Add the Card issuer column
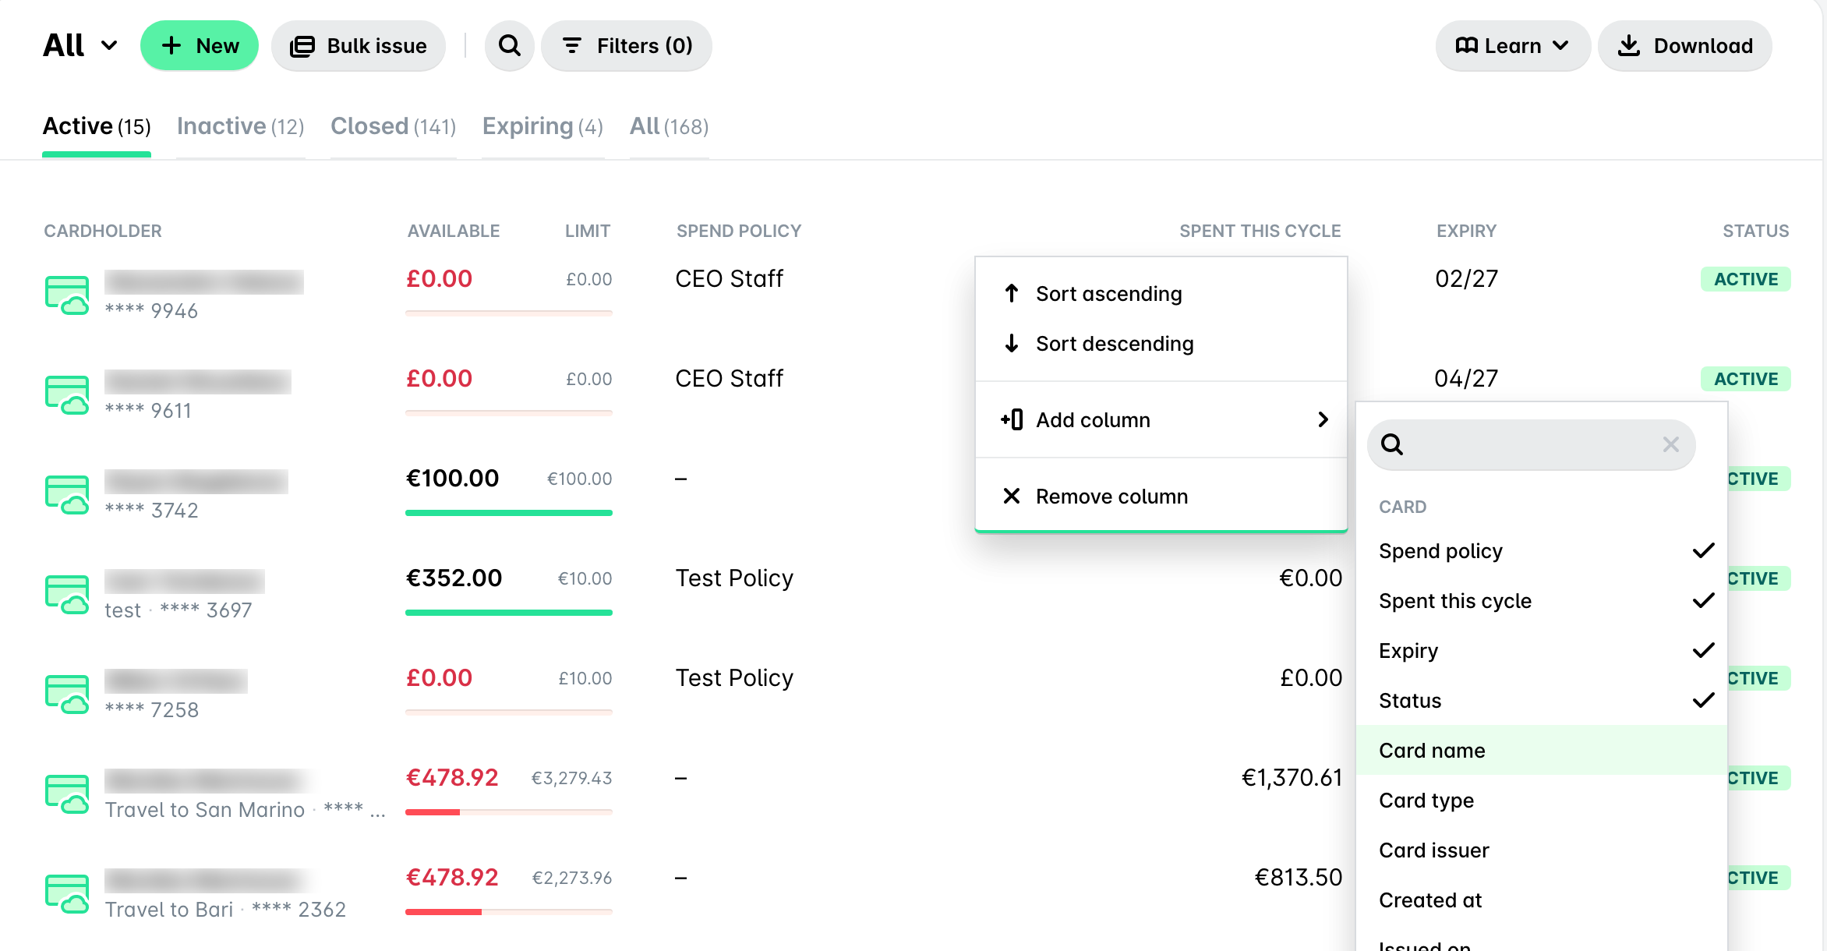This screenshot has width=1827, height=951. pos(1542,850)
